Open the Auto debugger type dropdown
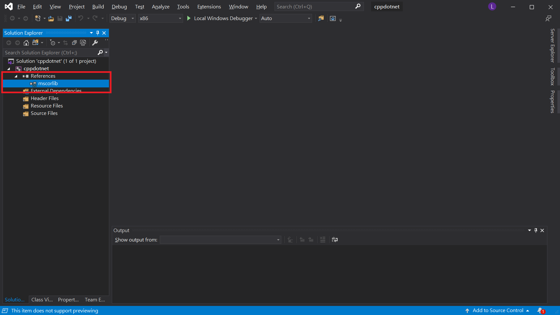560x315 pixels. click(286, 18)
